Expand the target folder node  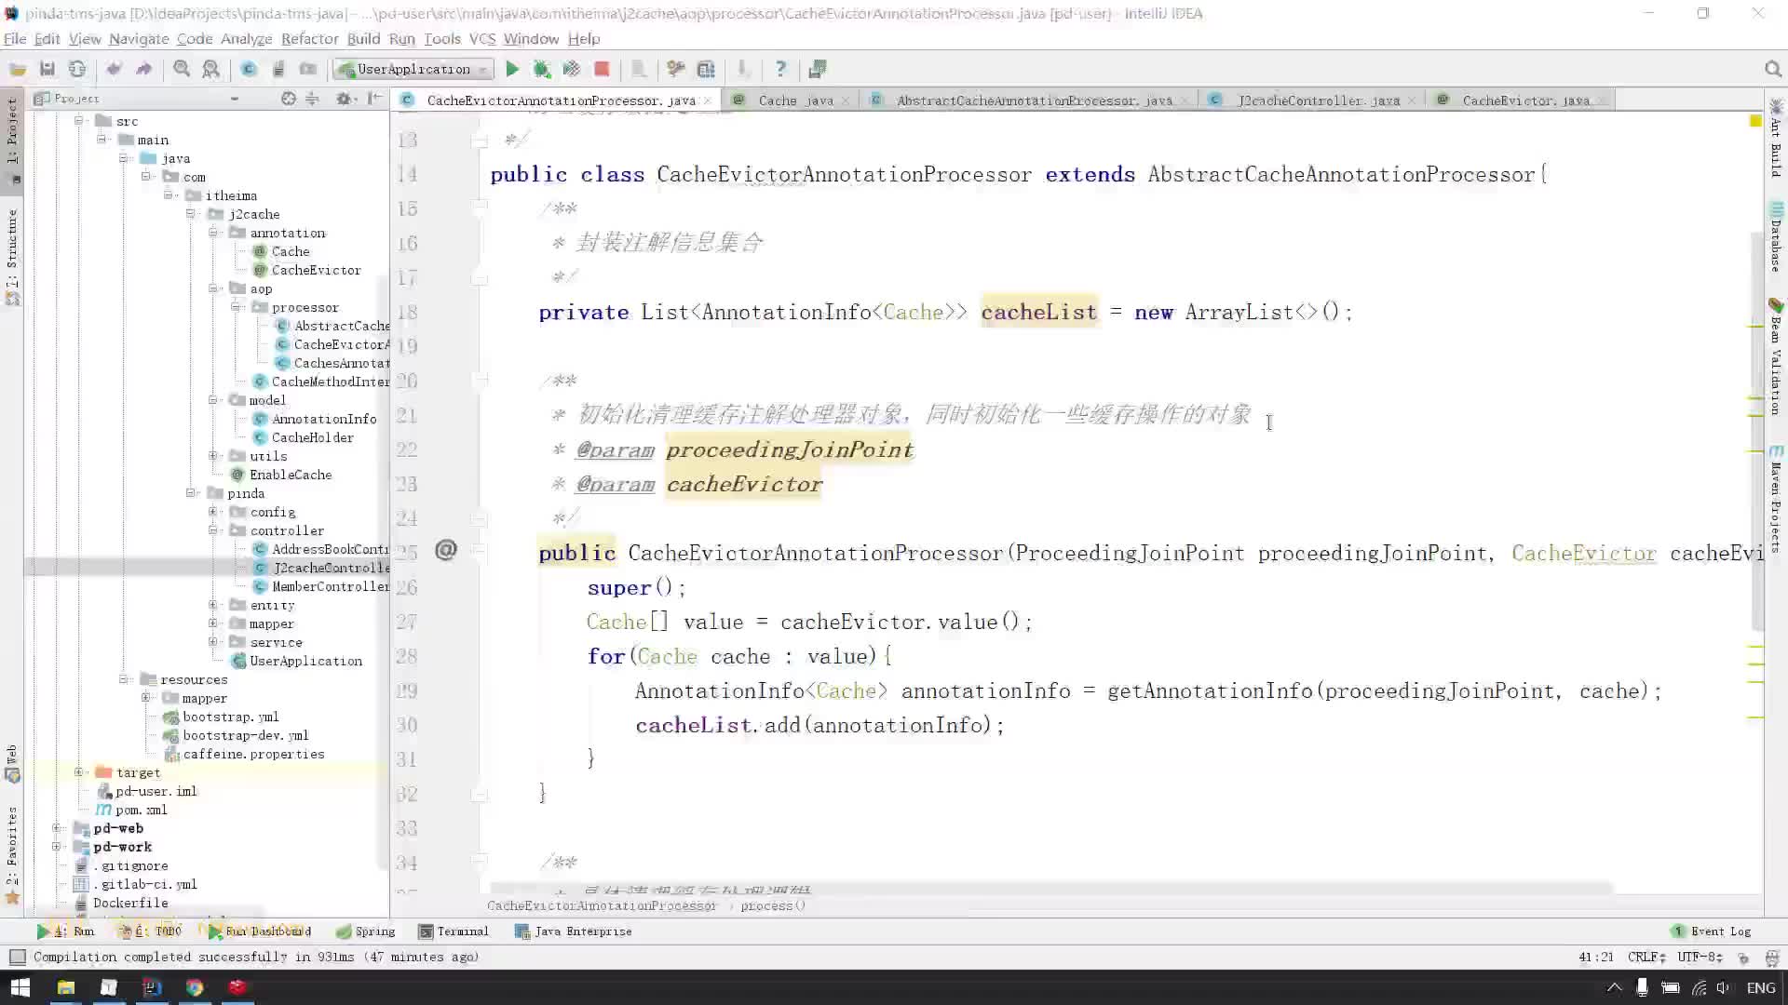[x=79, y=772]
